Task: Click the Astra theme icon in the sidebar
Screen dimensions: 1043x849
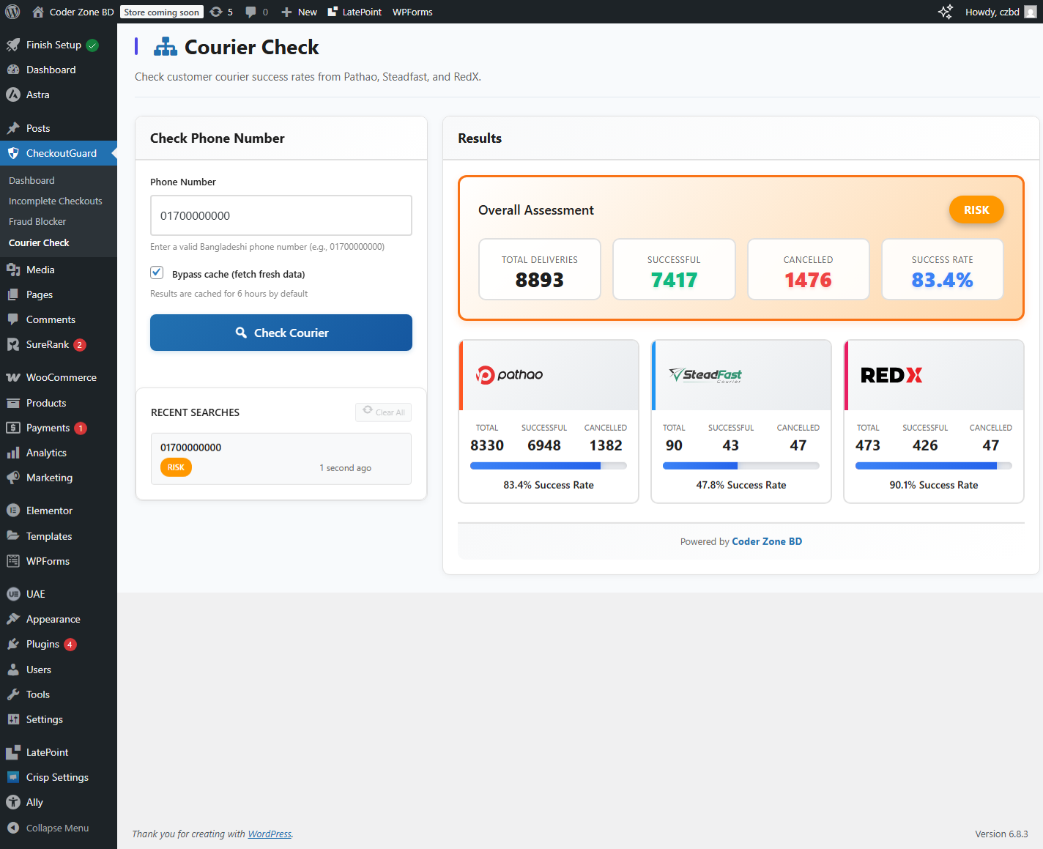Action: pyautogui.click(x=14, y=94)
